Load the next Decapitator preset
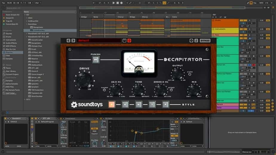 pos(73,41)
